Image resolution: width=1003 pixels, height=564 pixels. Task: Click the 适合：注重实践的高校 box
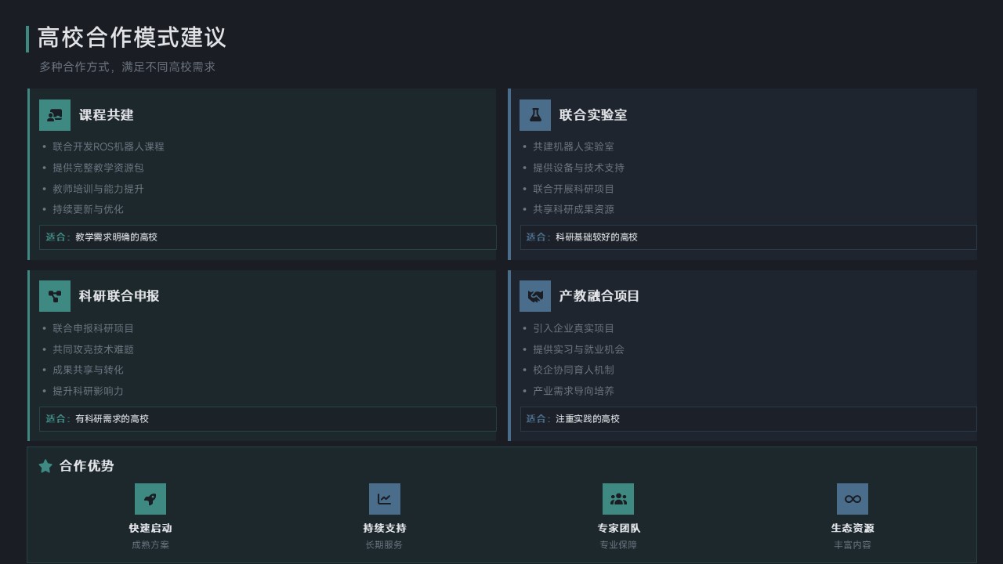pos(748,419)
